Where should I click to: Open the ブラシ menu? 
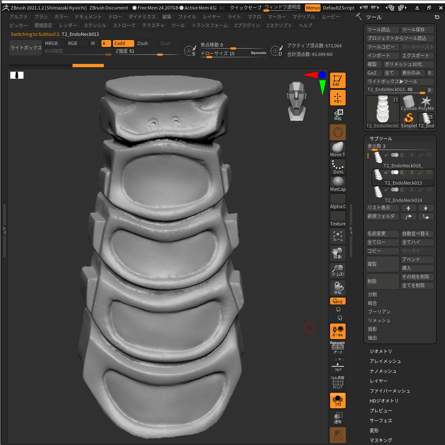[41, 17]
